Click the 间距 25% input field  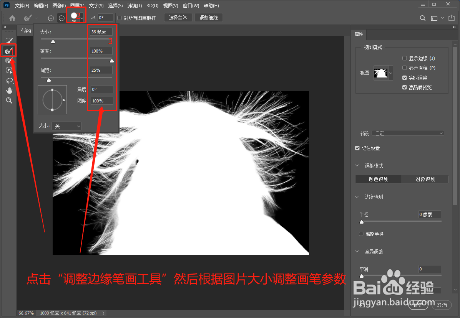point(101,70)
